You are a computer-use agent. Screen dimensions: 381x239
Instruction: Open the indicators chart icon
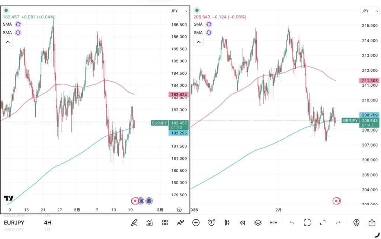coord(150,223)
